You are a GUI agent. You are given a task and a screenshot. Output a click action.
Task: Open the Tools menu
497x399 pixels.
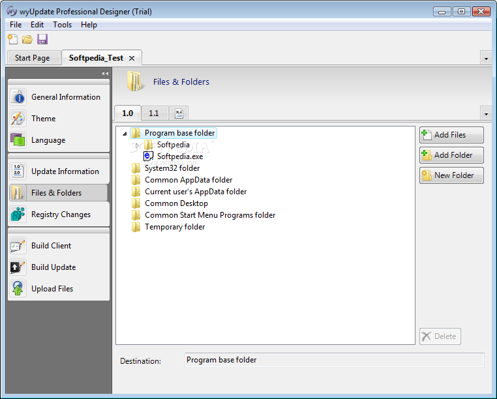click(x=62, y=25)
